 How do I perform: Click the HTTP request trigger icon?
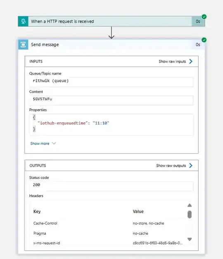click(x=23, y=21)
